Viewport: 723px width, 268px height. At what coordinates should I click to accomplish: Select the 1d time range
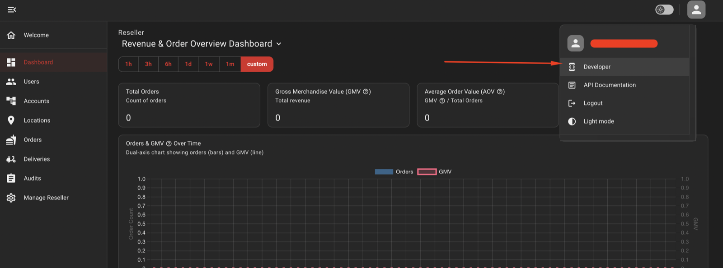point(188,64)
